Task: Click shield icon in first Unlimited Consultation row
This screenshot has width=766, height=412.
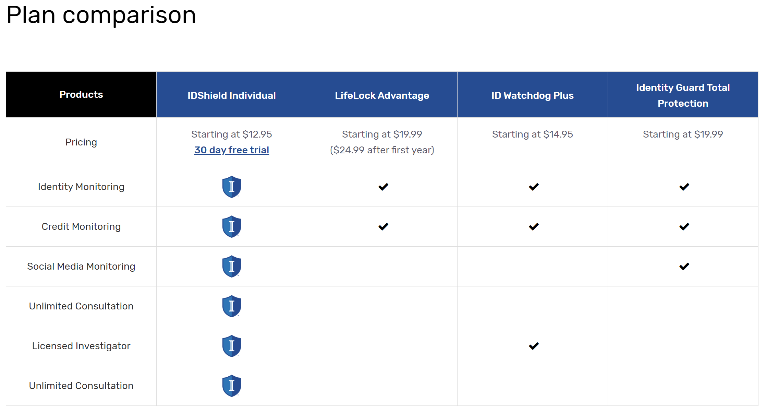Action: point(232,306)
